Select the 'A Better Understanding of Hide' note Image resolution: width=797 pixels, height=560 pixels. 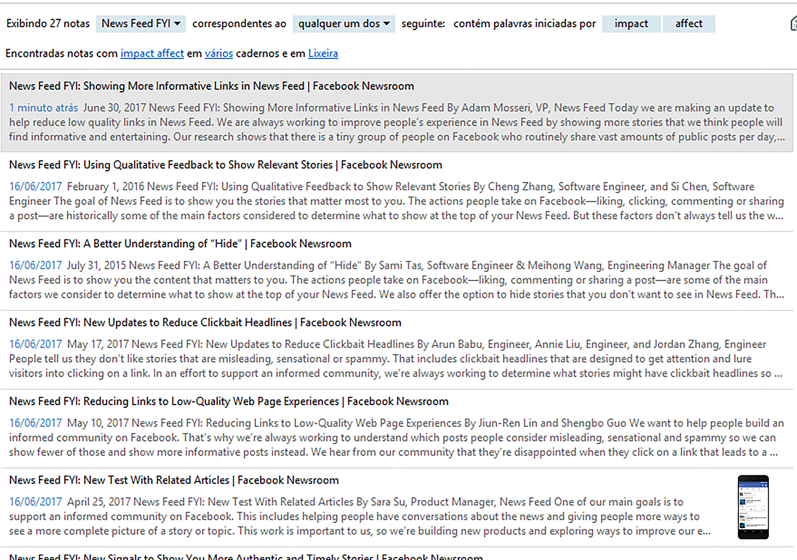pos(180,243)
